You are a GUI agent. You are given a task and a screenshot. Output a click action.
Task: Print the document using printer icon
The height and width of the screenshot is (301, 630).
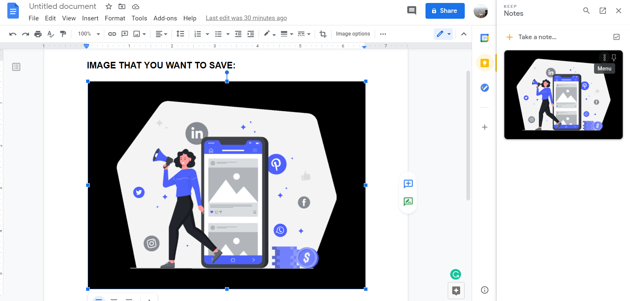coord(38,34)
